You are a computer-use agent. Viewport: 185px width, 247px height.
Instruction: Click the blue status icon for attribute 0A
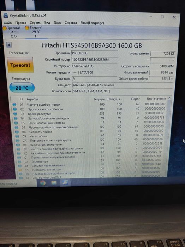click(x=18, y=141)
